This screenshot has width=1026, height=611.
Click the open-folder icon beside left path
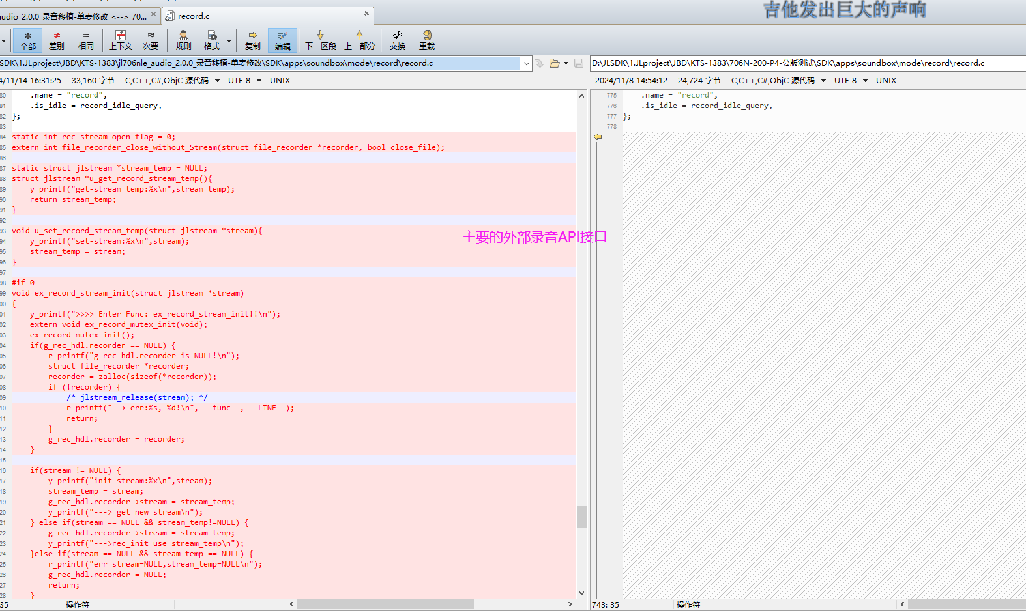pos(555,63)
